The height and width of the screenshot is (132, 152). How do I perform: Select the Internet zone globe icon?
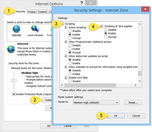[16, 29]
